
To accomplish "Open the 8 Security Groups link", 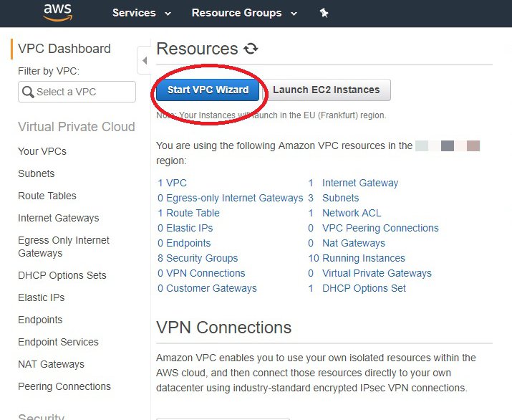I will pyautogui.click(x=198, y=258).
